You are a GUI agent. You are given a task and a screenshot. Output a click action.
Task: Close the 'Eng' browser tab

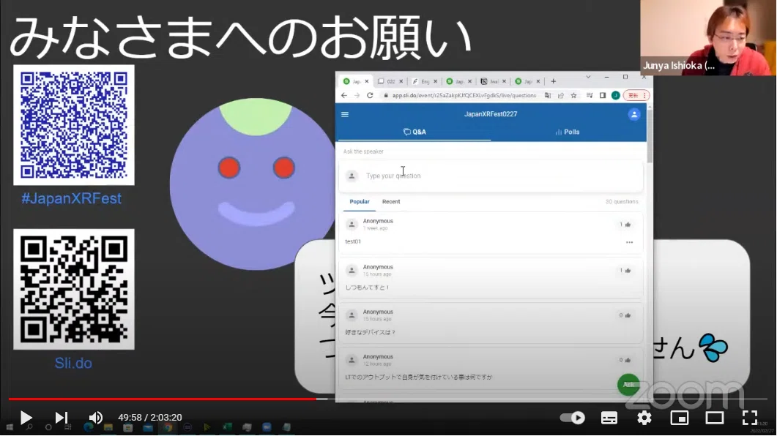tap(435, 81)
